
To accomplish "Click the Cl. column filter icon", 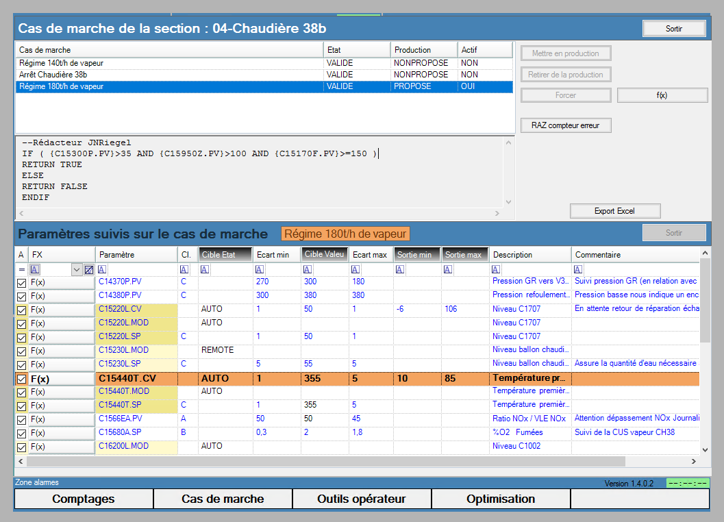I will 184,269.
